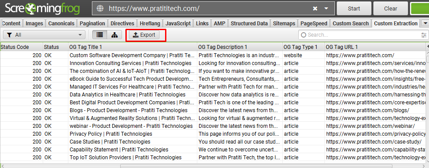Select the Custom Search tab

click(x=351, y=24)
